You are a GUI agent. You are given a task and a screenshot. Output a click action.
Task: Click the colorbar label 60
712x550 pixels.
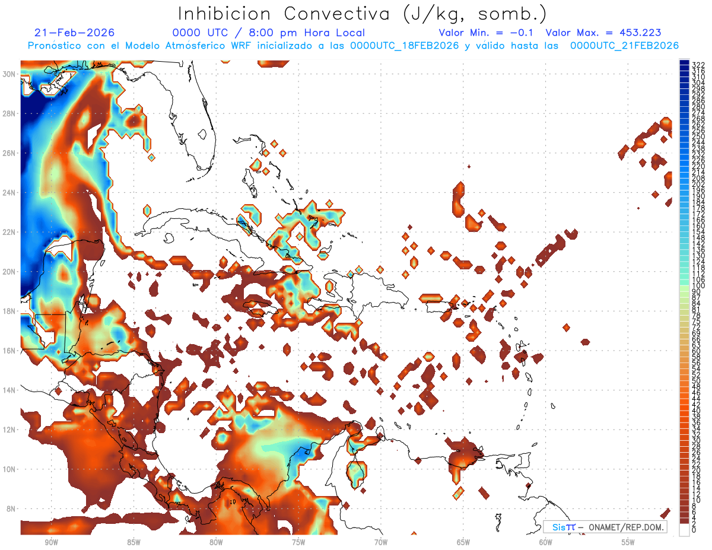coord(697,351)
